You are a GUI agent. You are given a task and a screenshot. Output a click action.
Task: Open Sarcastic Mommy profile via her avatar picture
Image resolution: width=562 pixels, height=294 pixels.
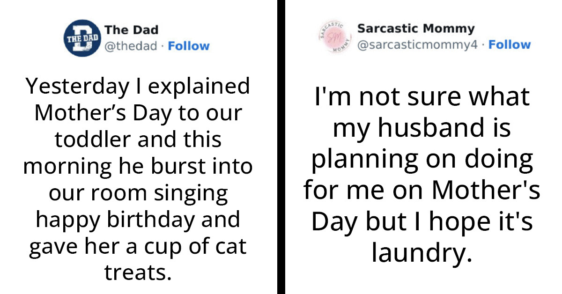pyautogui.click(x=334, y=37)
